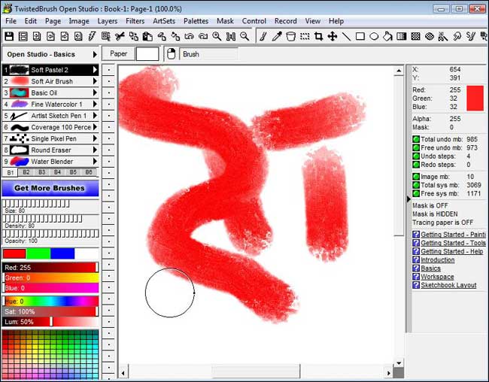Viewport: 489px width, 382px height.
Task: Open the Getting Started - Tools link
Action: tap(453, 243)
